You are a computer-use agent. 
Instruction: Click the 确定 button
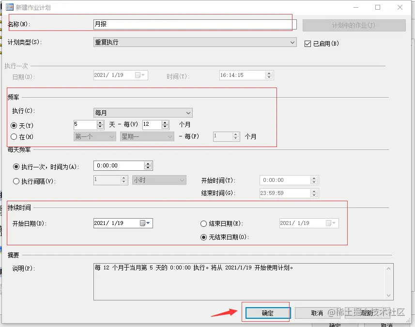[268, 313]
